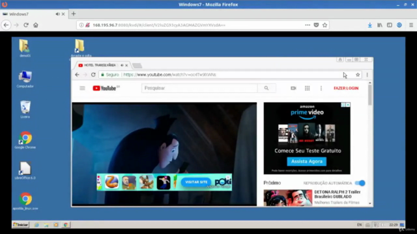The width and height of the screenshot is (417, 234).
Task: Select the demo01 folder on the desktop
Action: pyautogui.click(x=25, y=48)
